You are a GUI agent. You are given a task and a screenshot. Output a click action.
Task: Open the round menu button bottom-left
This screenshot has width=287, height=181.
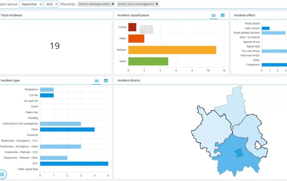pyautogui.click(x=2, y=174)
